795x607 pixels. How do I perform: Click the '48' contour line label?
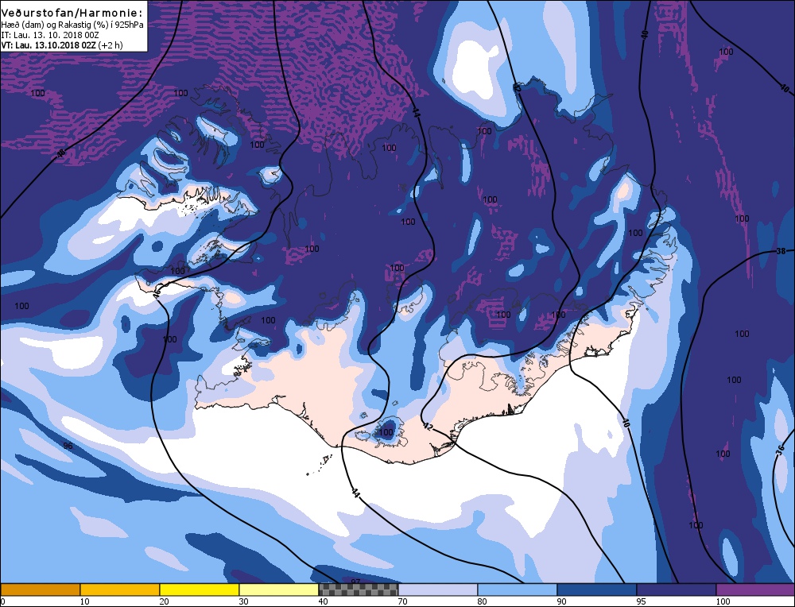click(x=61, y=153)
